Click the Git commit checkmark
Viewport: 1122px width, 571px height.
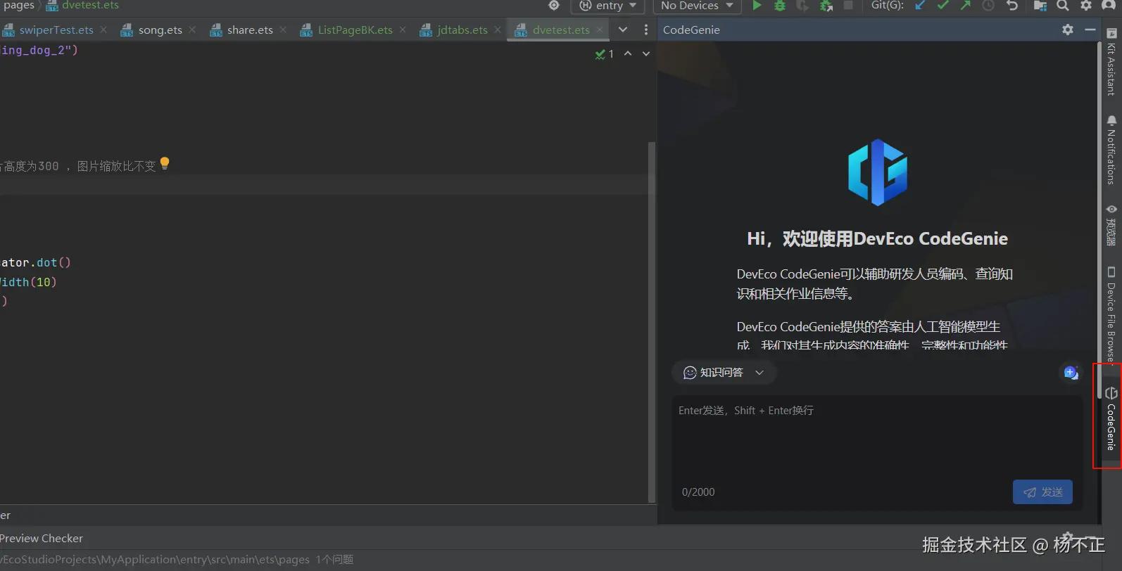(x=943, y=6)
